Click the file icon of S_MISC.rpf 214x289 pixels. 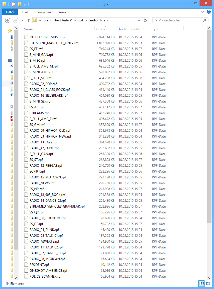[x=26, y=61]
